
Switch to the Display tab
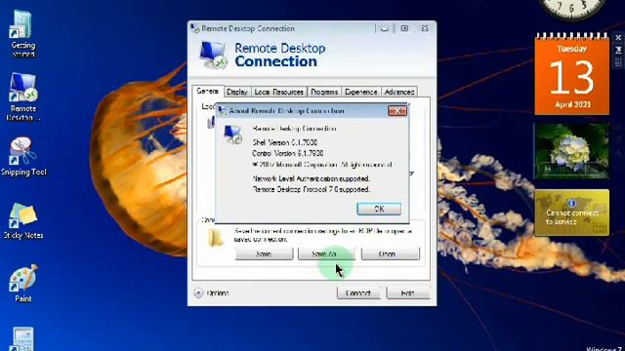pos(237,92)
